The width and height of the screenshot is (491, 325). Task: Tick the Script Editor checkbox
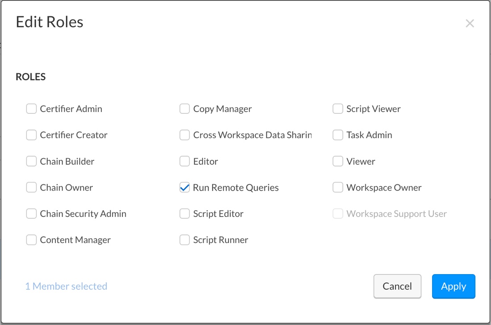tap(184, 214)
